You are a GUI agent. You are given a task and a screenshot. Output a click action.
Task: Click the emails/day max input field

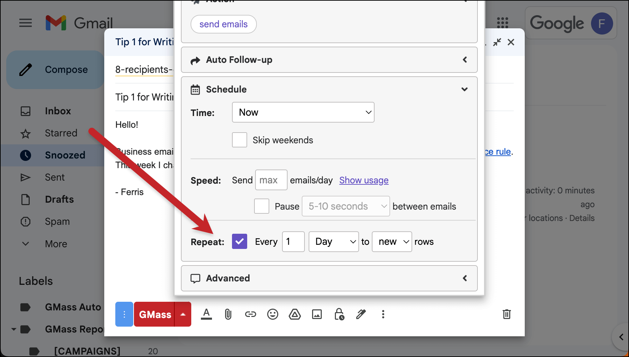click(271, 180)
